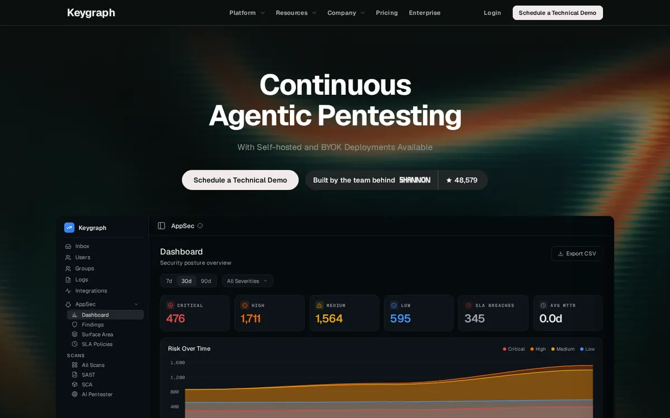
Task: Click the info icon next to AppSec
Action: pos(200,226)
